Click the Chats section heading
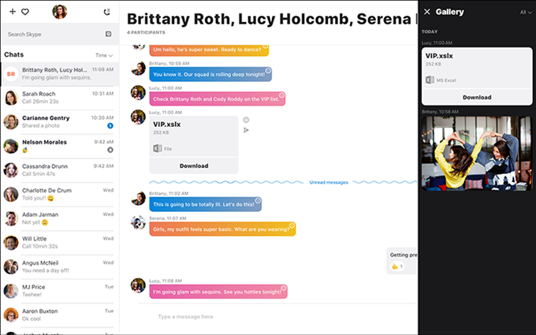 pos(14,54)
